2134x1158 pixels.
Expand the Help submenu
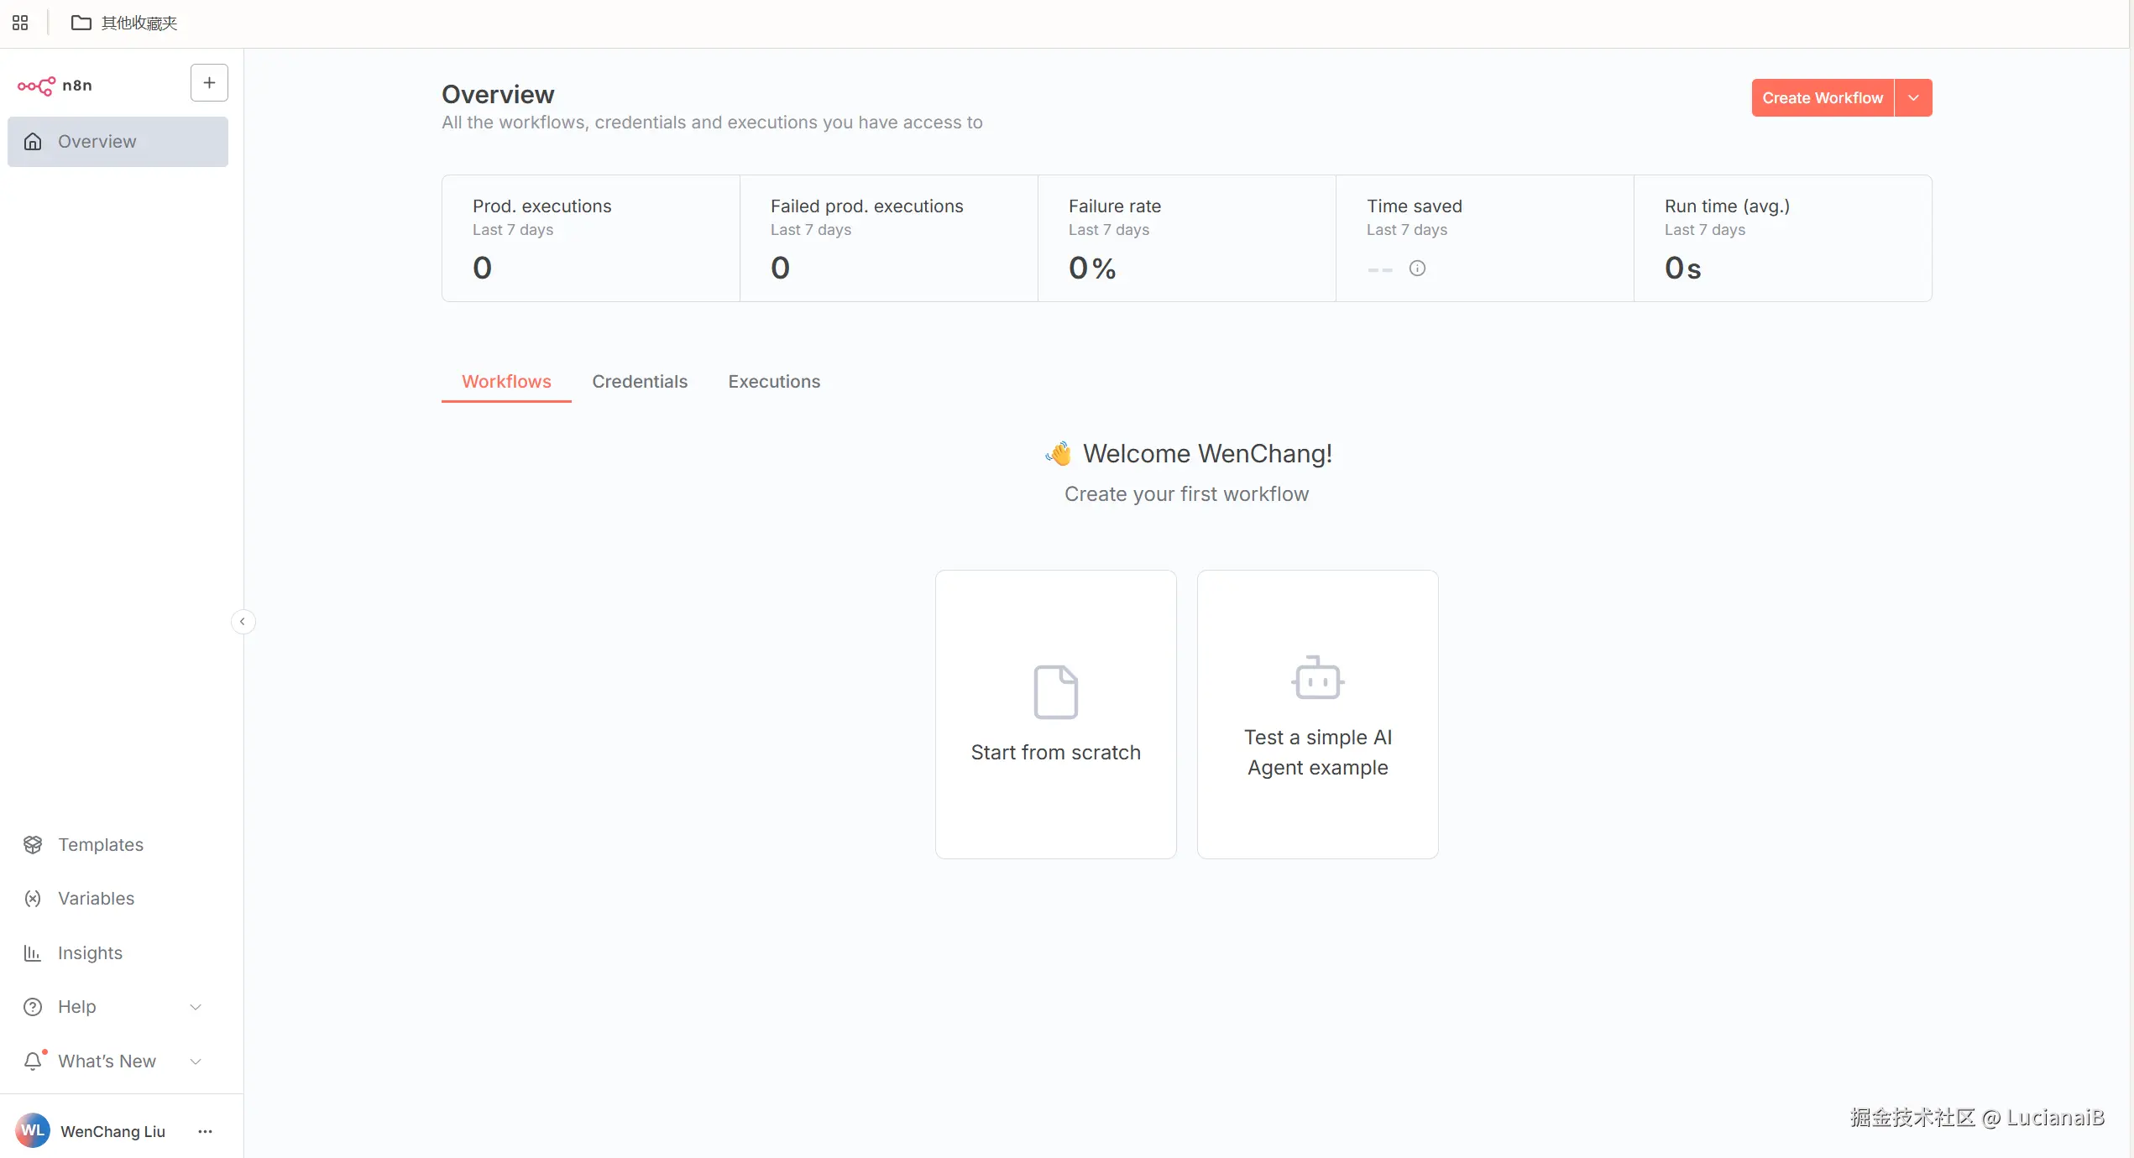196,1007
